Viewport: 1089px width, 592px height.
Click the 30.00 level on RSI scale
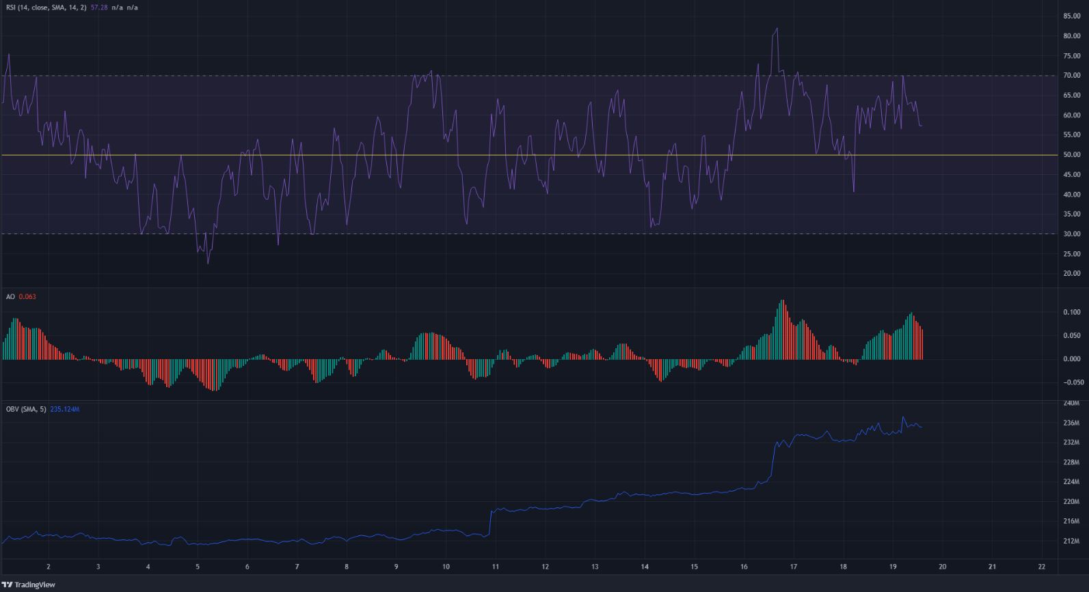[1071, 234]
